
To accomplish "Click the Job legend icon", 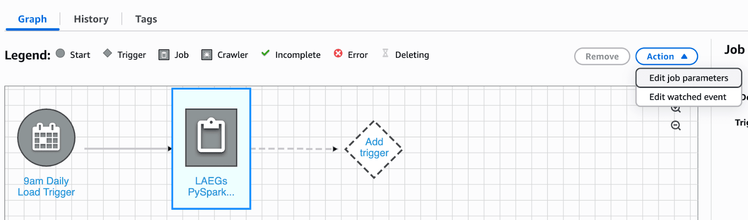I will [164, 55].
